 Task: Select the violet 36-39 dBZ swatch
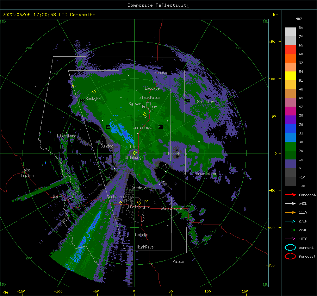pyautogui.click(x=290, y=120)
